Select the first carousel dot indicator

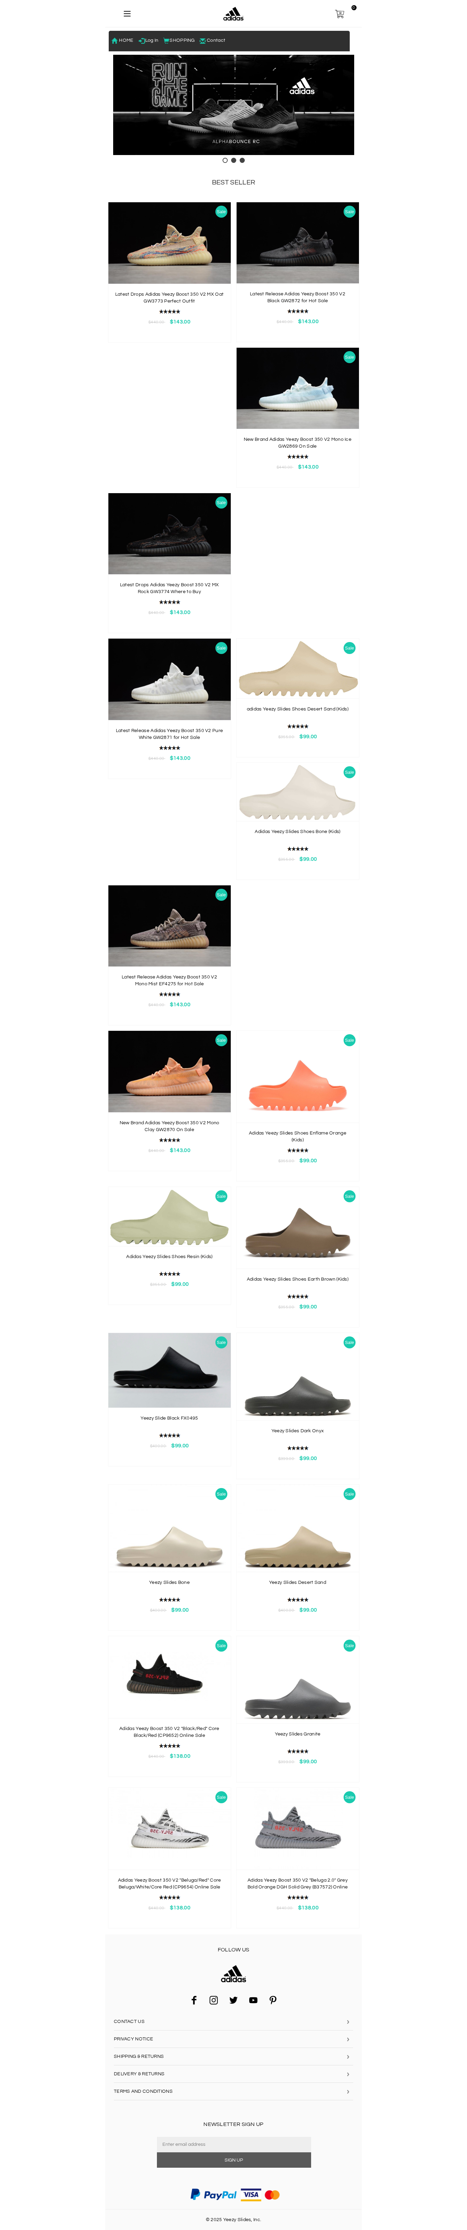point(225,160)
